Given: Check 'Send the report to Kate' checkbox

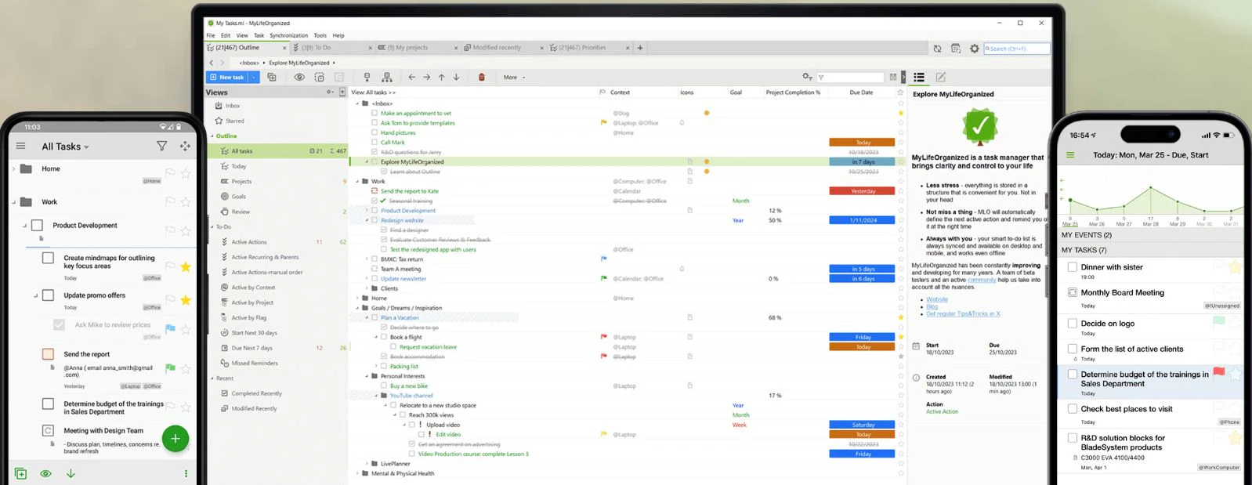Looking at the screenshot, I should [375, 191].
